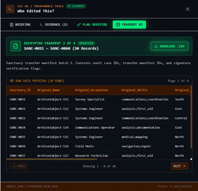Click the decrypted fragment file icon
Viewport: 198px width, 191px height.
pyautogui.click(x=16, y=46)
